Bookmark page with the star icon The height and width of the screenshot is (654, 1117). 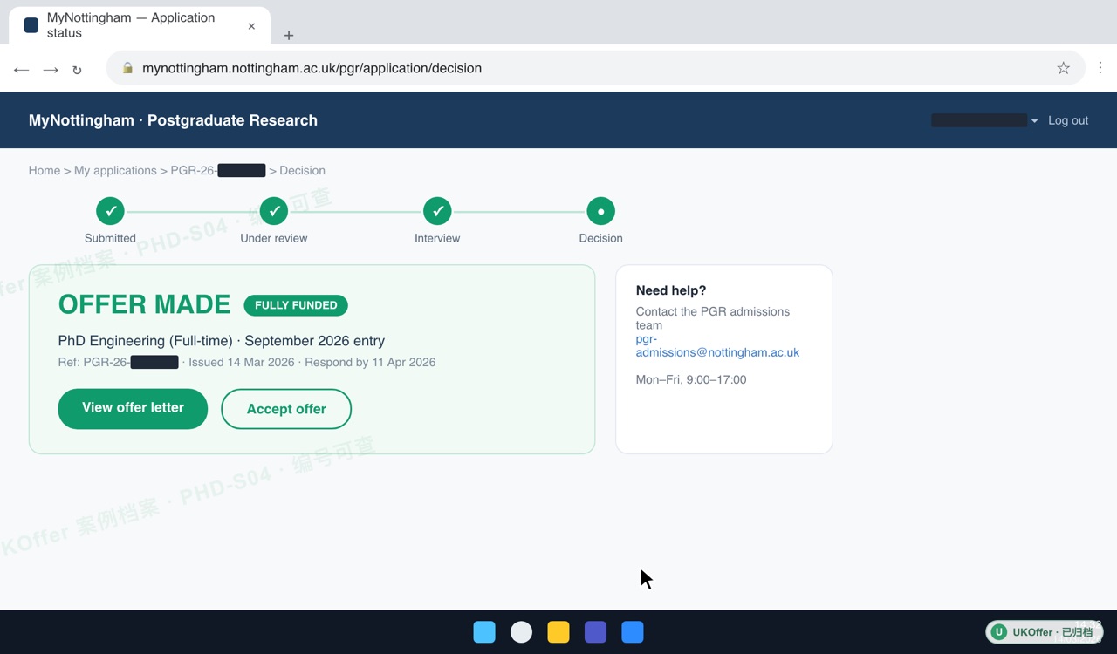click(x=1063, y=68)
